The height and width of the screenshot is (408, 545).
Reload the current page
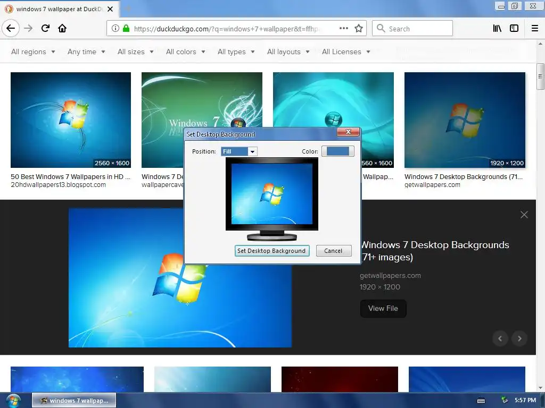click(45, 29)
